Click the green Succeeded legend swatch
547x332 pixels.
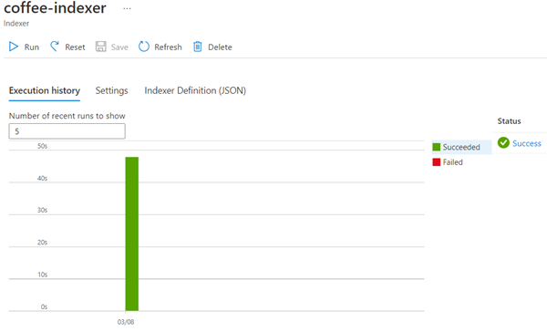tap(437, 147)
